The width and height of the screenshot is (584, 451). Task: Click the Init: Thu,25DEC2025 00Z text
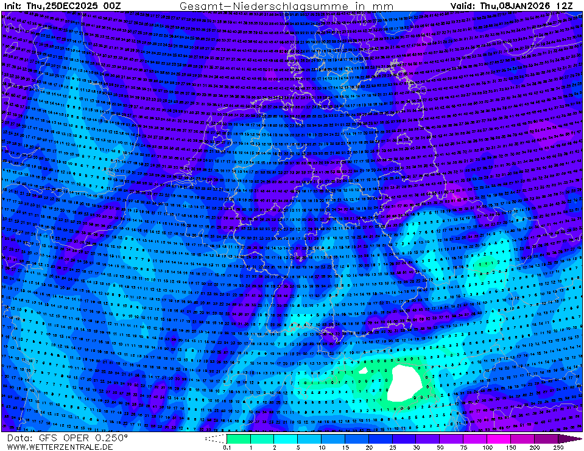click(63, 6)
